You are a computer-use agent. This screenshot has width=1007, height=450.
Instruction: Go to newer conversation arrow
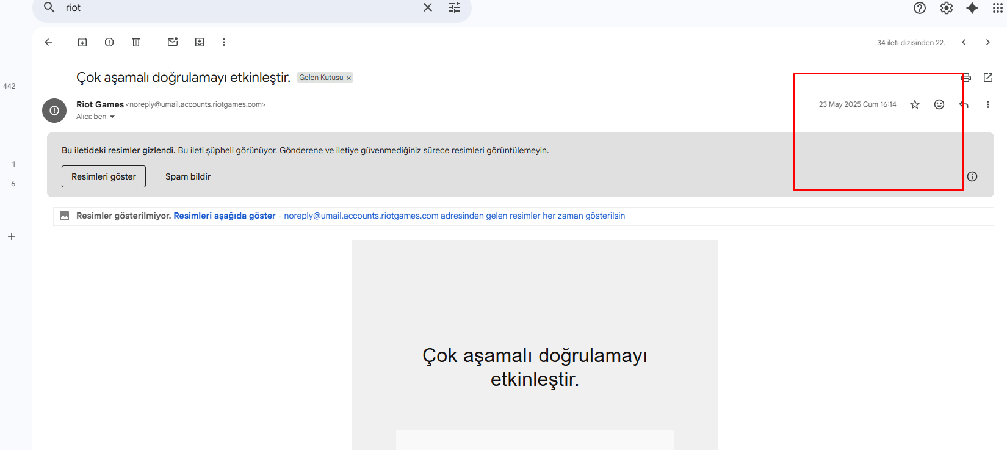click(964, 42)
